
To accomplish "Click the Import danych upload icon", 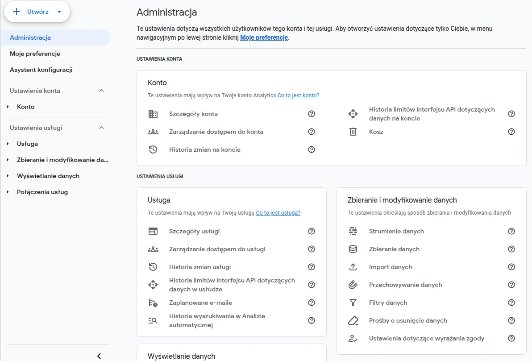I will (353, 267).
